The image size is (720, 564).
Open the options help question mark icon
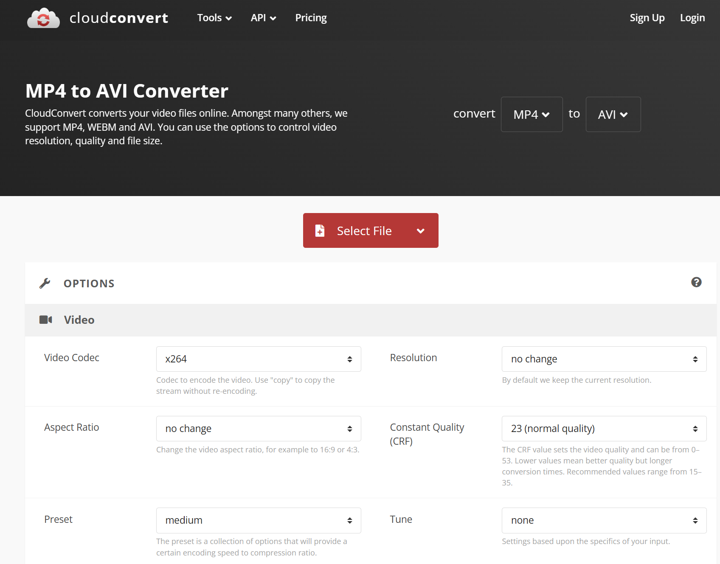(x=696, y=282)
